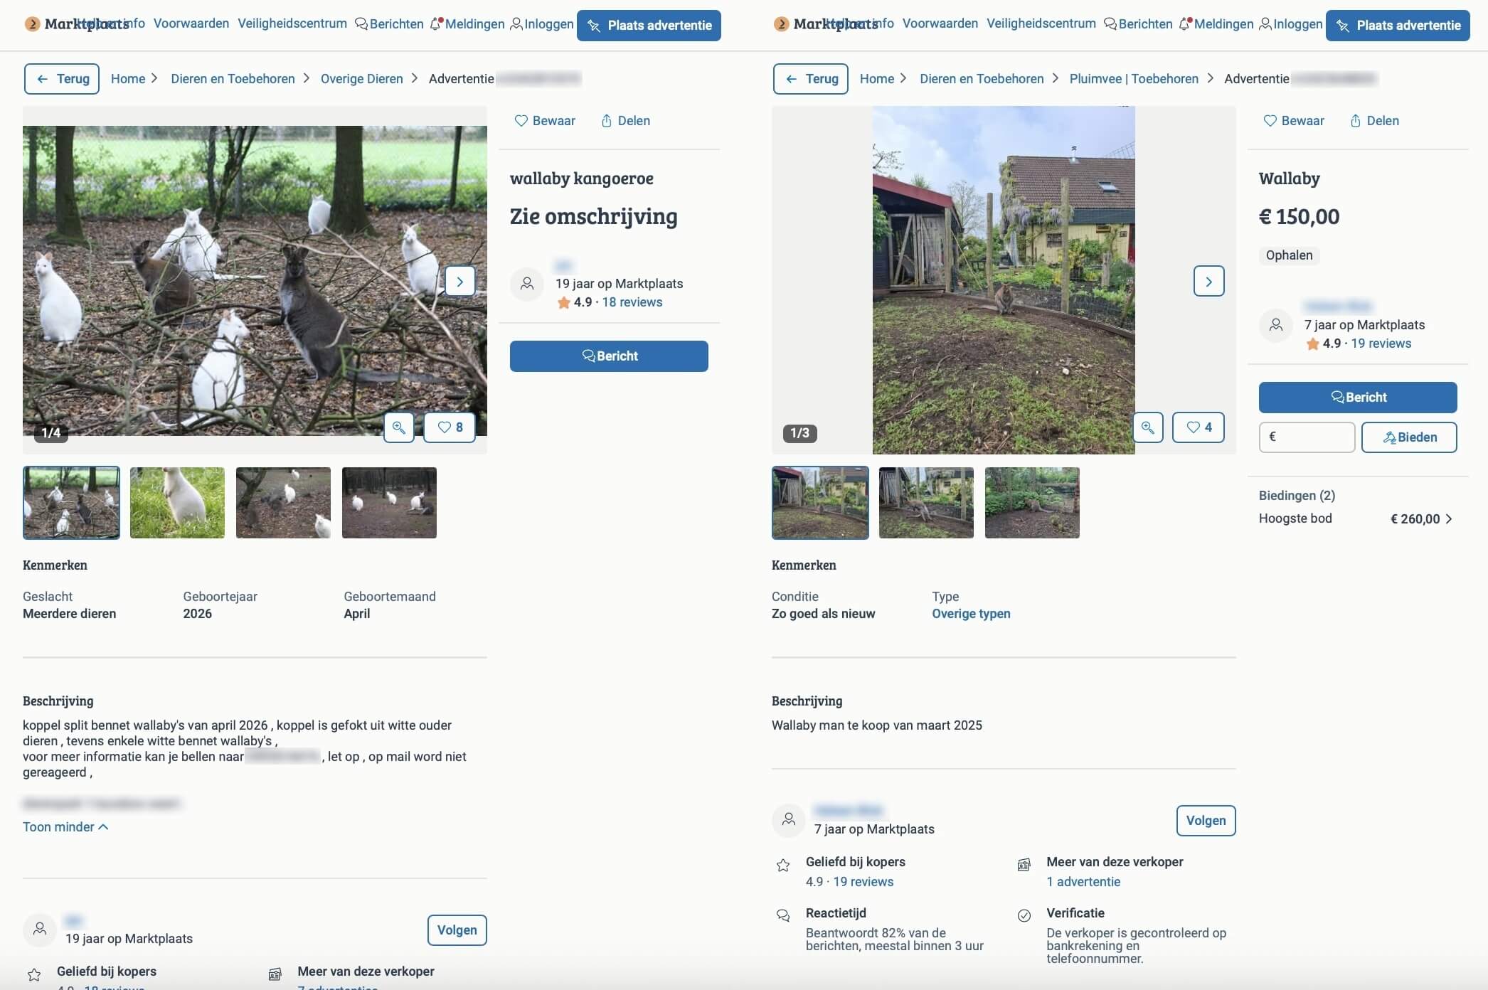
Task: Share the €150 Wallaby listing via Delen
Action: (1374, 121)
